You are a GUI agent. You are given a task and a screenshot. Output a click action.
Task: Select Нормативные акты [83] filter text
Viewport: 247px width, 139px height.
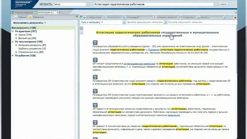[x=31, y=52]
